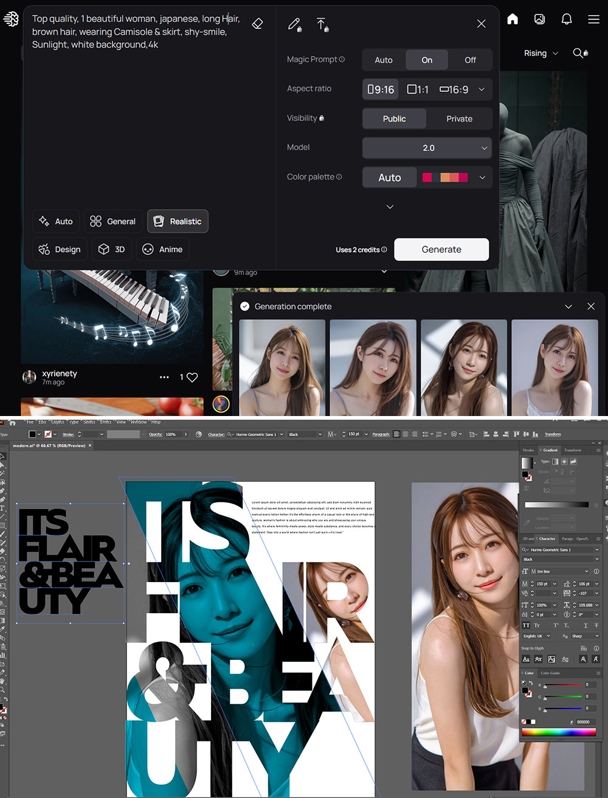Expand the color palette presets chevron

pos(482,178)
